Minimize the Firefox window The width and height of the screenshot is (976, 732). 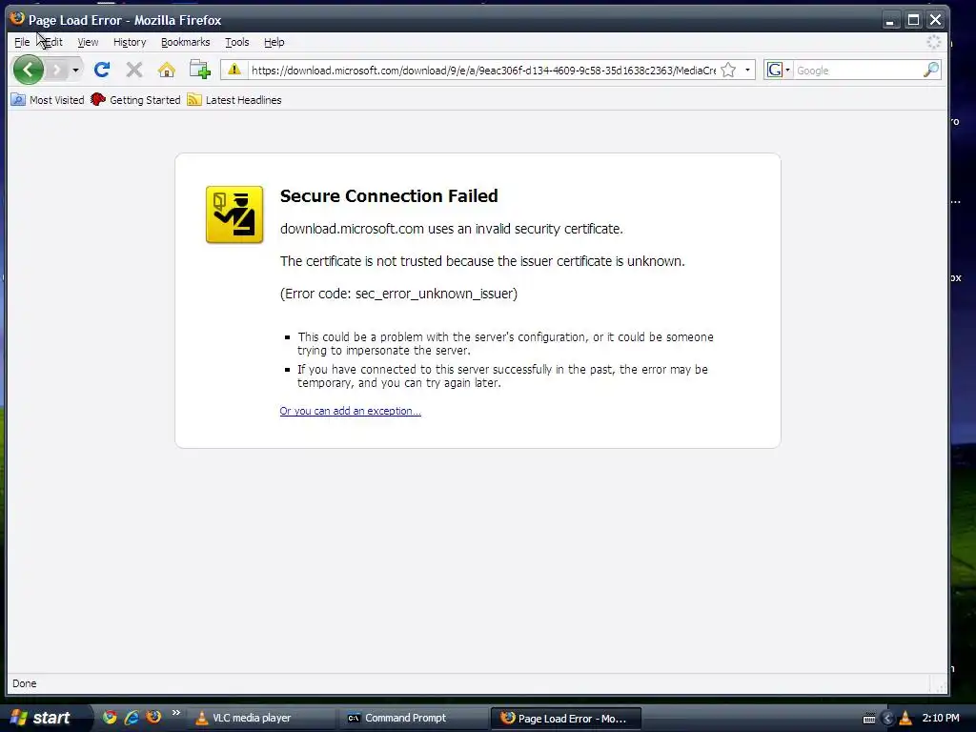(x=890, y=20)
